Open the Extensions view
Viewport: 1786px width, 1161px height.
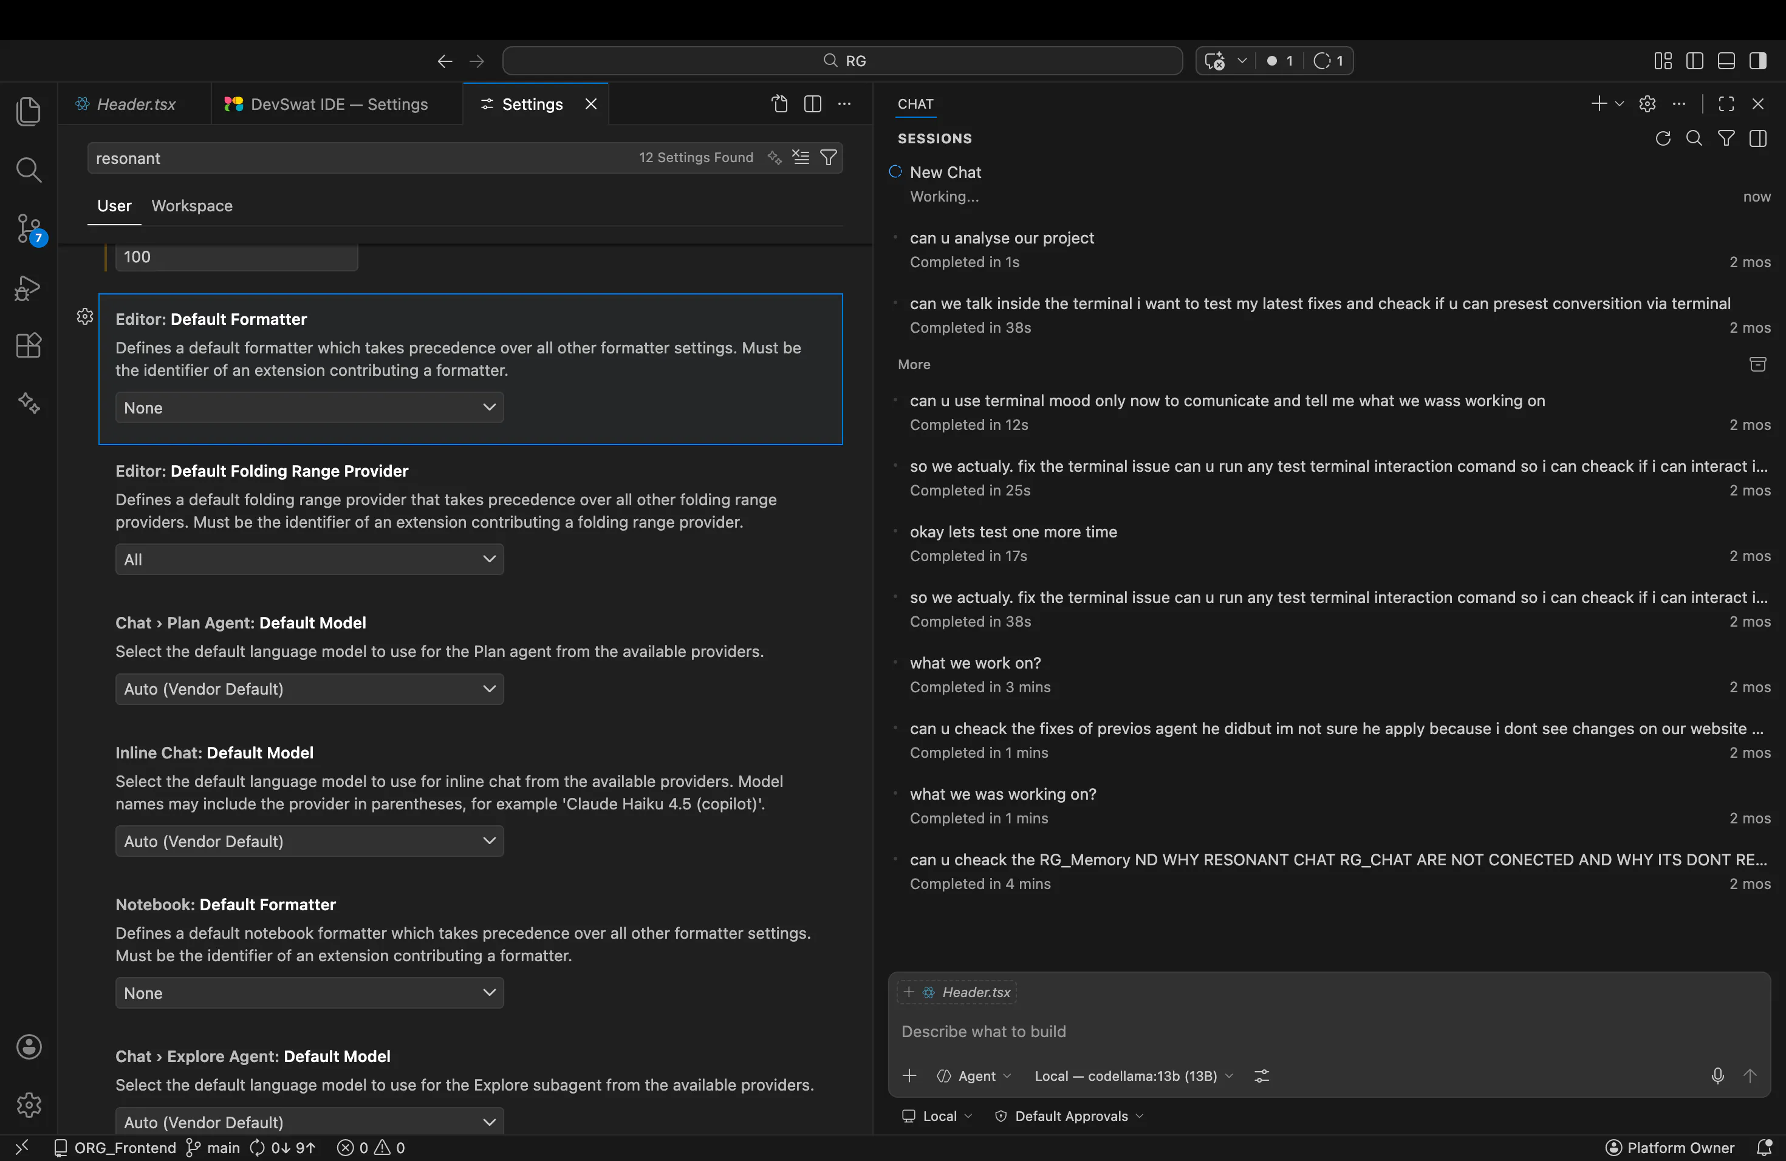(29, 346)
